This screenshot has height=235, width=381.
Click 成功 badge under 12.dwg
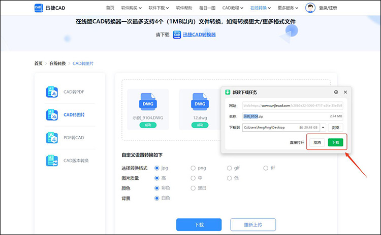coord(200,125)
